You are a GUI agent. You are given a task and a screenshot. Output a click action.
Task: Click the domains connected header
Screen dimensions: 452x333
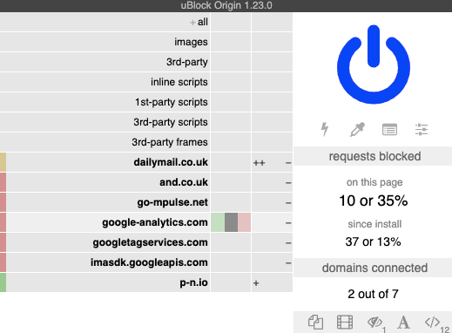point(373,268)
